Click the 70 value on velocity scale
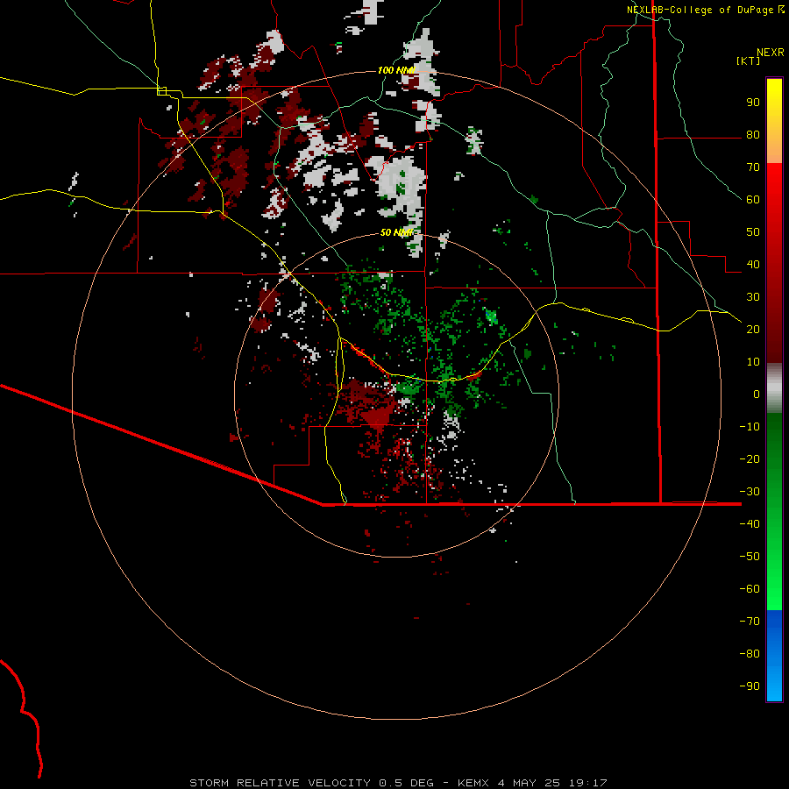Viewport: 789px width, 789px height. point(753,167)
